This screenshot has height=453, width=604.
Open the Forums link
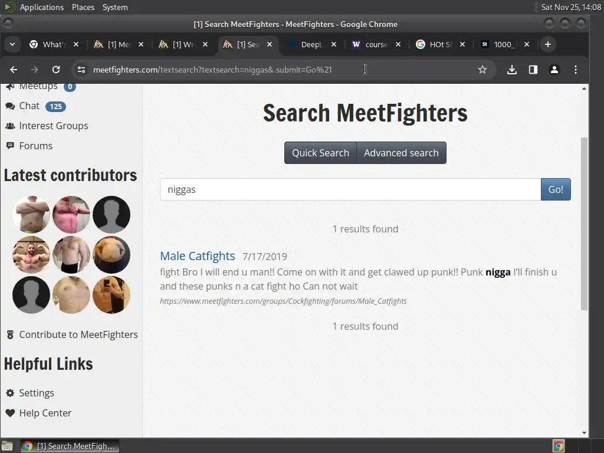pos(36,146)
